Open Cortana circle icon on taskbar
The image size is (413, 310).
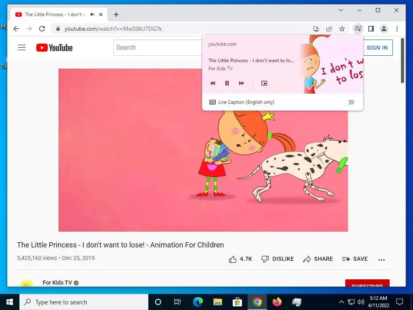pos(158,302)
